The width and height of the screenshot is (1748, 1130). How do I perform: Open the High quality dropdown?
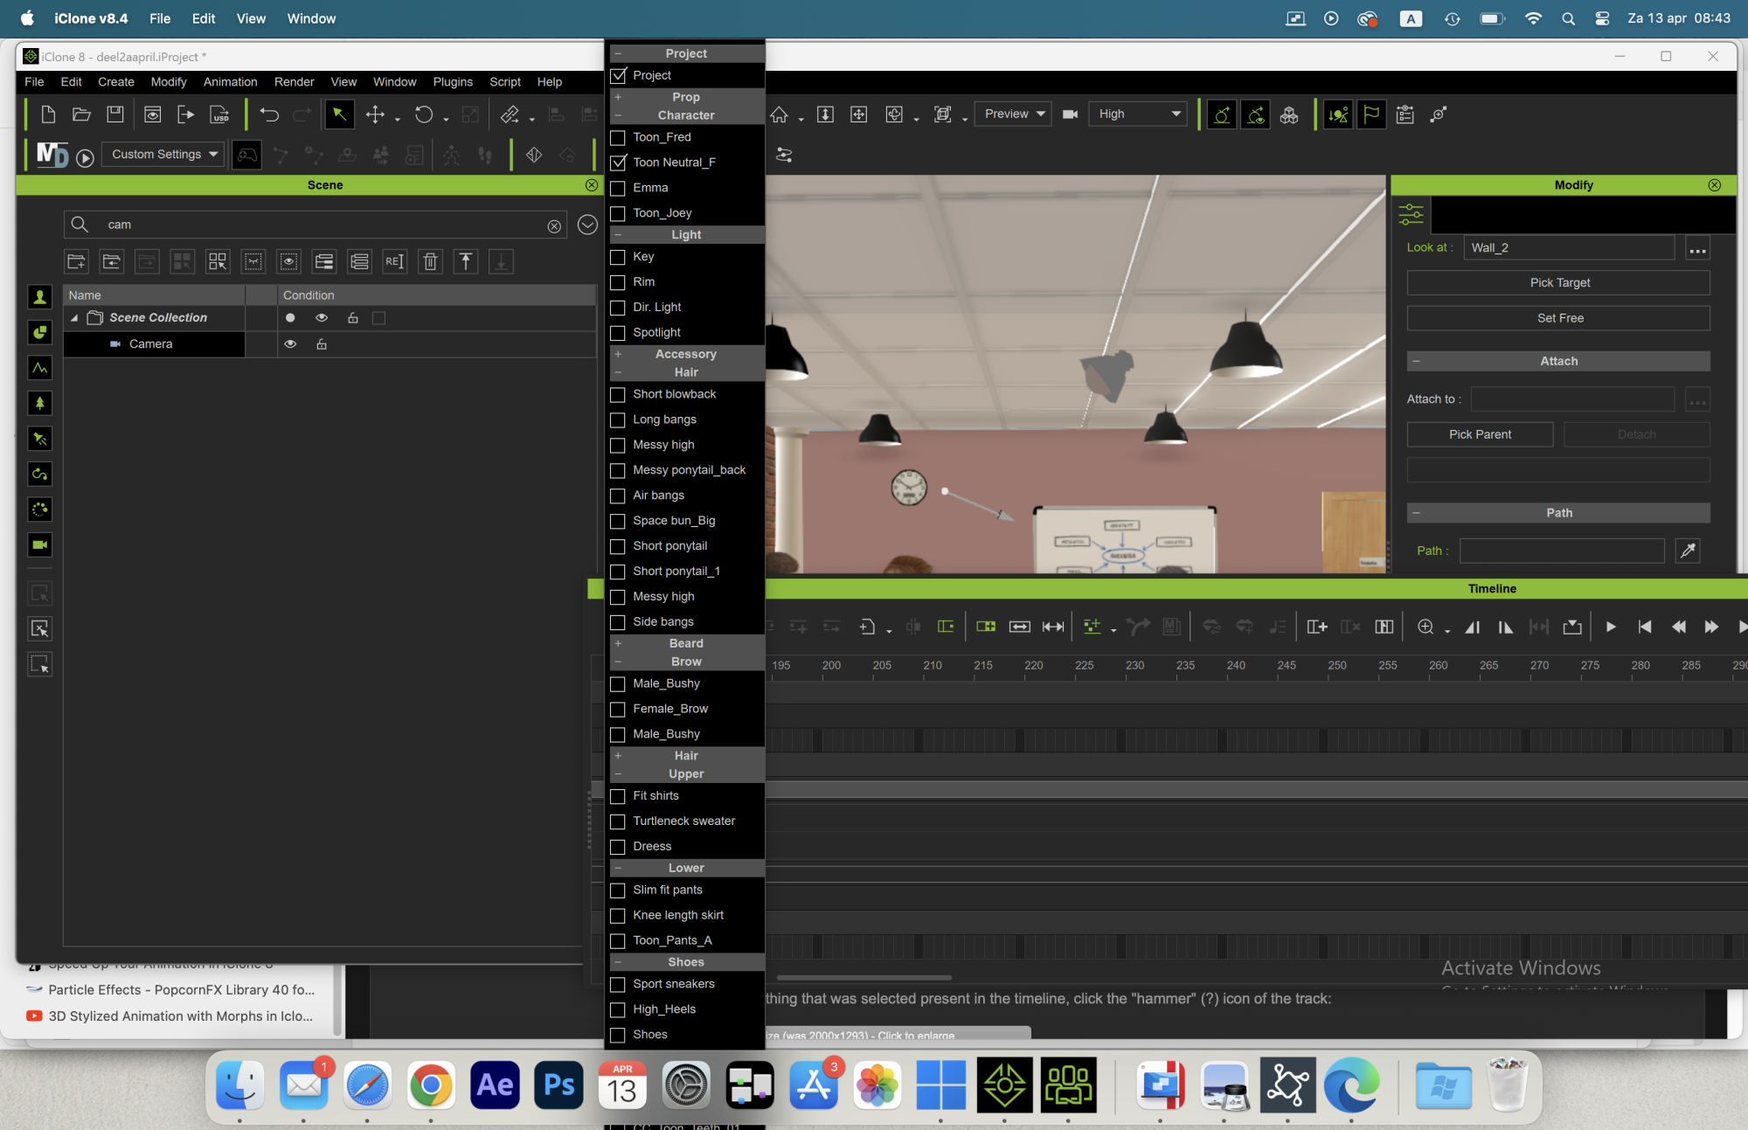(x=1139, y=114)
